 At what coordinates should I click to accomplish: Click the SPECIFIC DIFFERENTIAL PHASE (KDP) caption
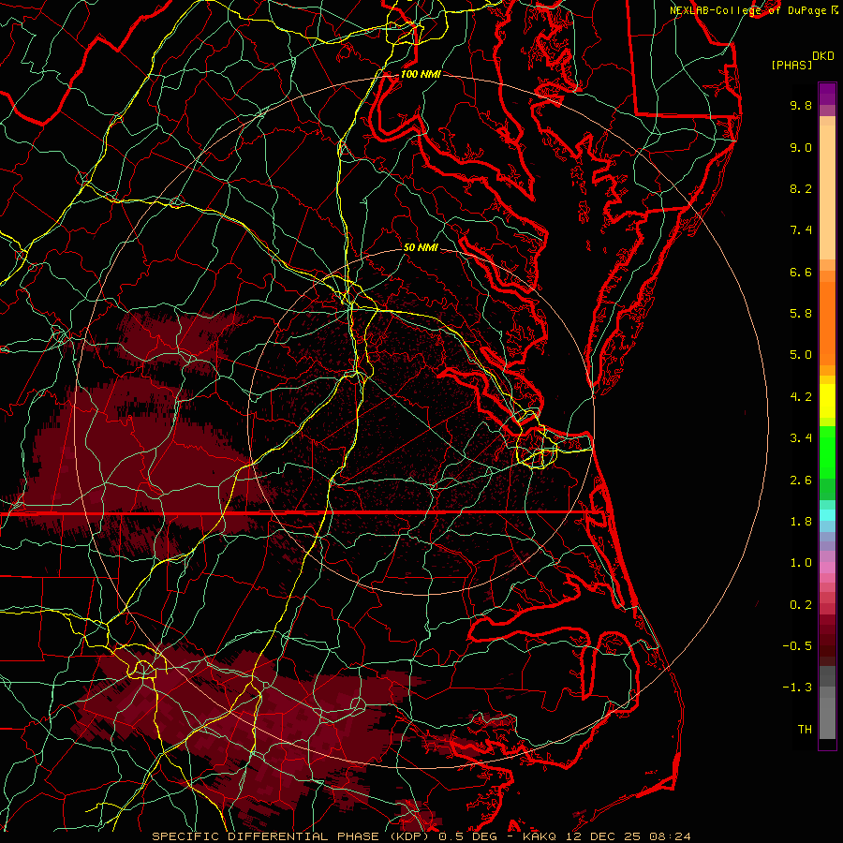(x=293, y=836)
